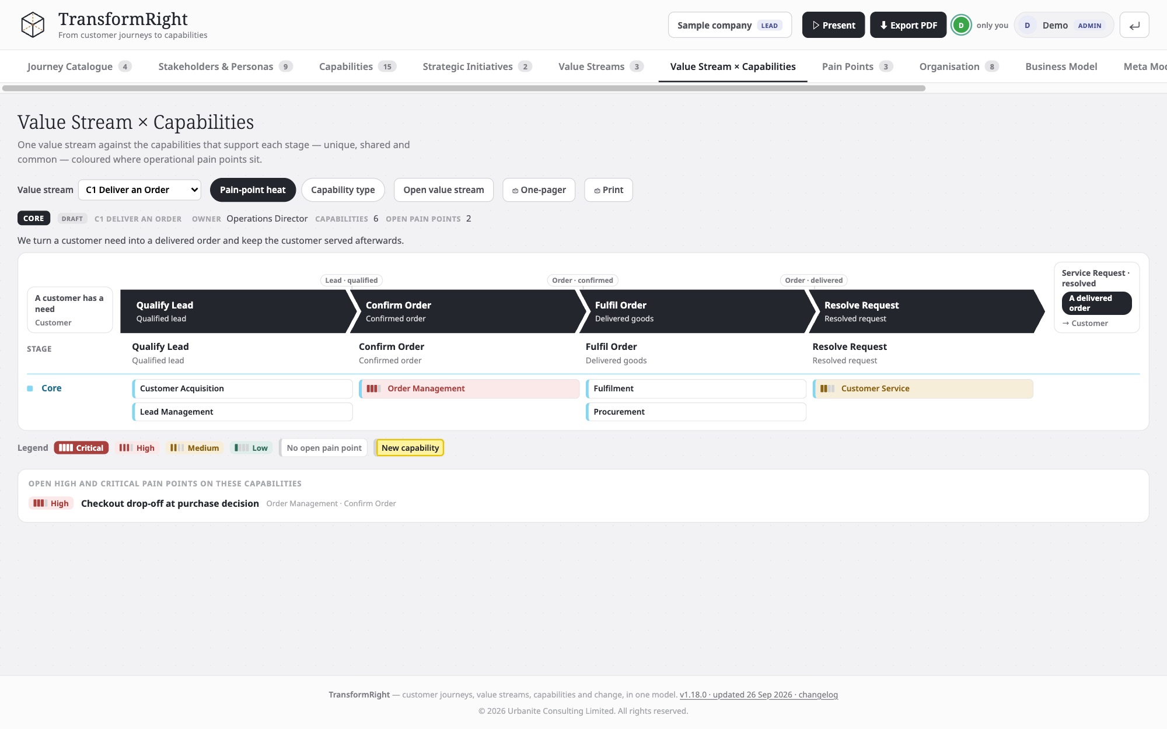Open the Stakeholders & Personas tab
Image resolution: width=1167 pixels, height=729 pixels.
225,66
